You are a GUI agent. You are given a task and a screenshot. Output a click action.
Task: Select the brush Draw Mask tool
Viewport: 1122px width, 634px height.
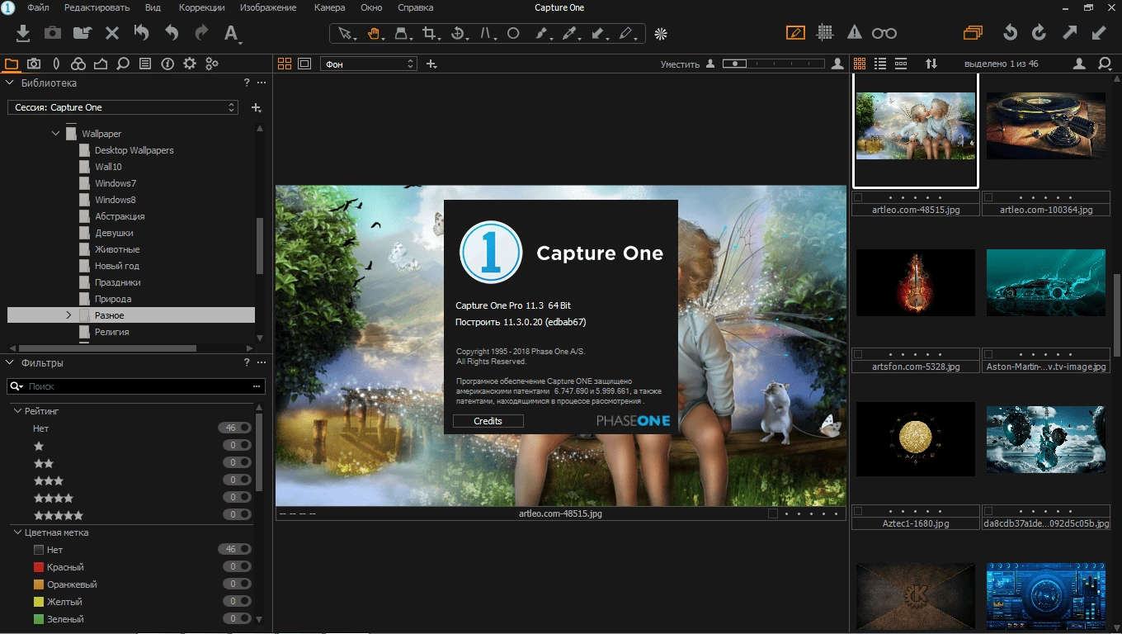click(542, 33)
